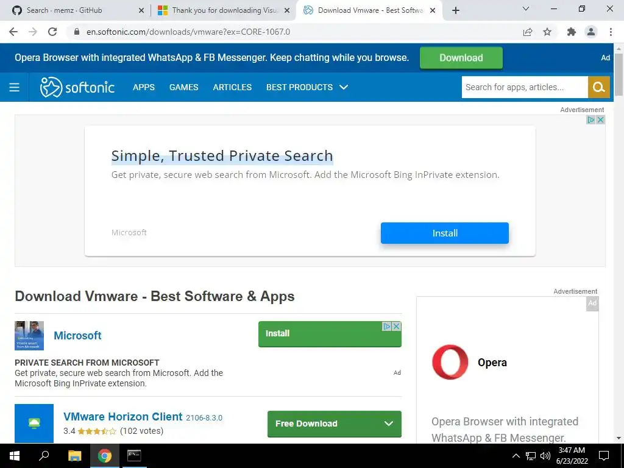
Task: Click the scrollbar up arrow
Action: [x=619, y=48]
